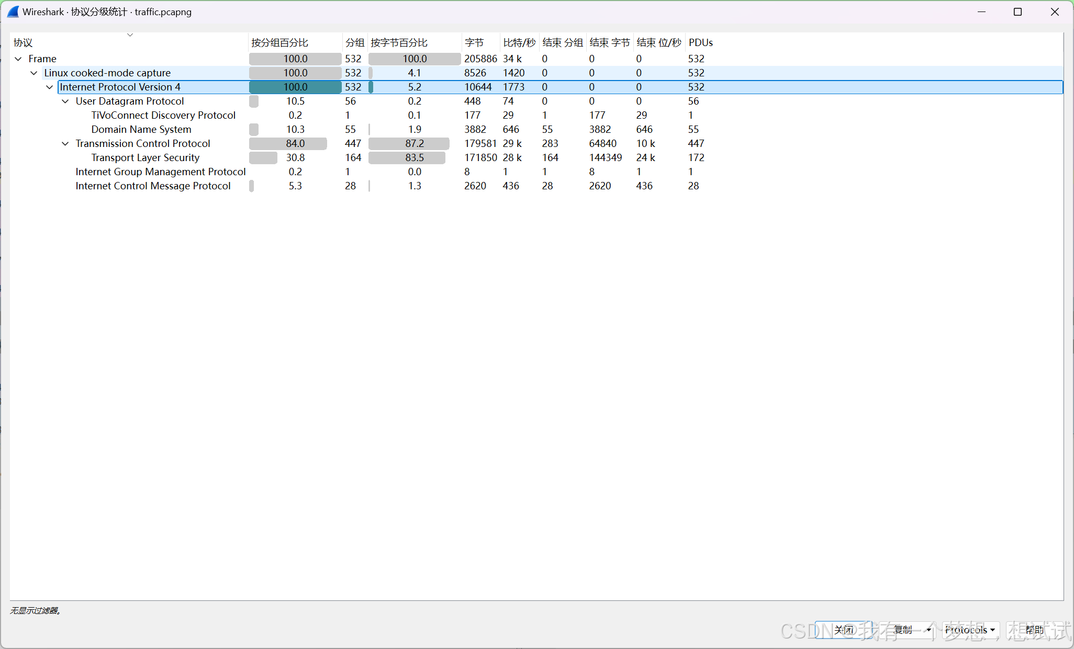1074x649 pixels.
Task: Collapse the Internet Protocol Version 4 node
Action: click(50, 87)
